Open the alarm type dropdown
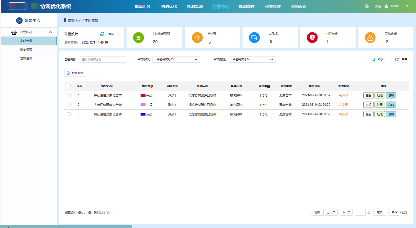The width and height of the screenshot is (416, 228). (176, 60)
